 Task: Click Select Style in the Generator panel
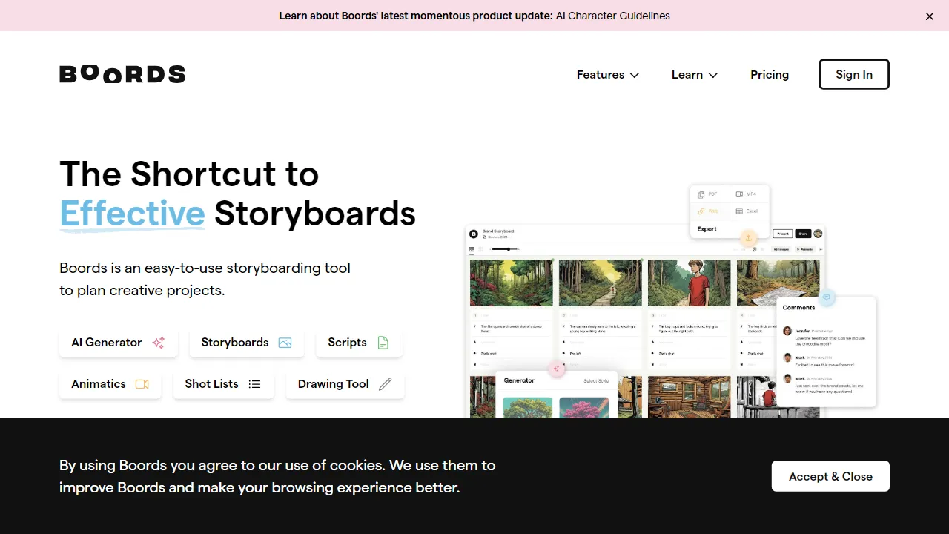pos(596,381)
